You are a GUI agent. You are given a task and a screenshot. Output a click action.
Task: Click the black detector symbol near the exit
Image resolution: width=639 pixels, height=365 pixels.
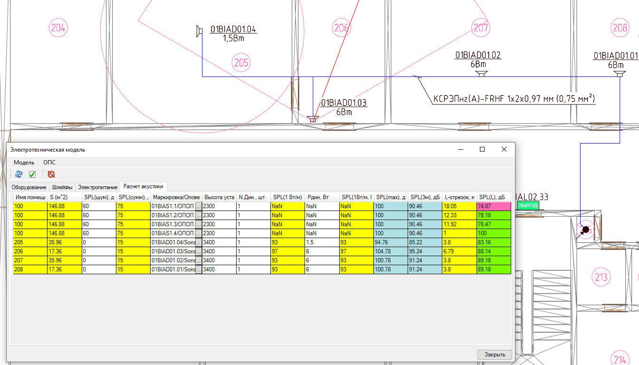(586, 230)
